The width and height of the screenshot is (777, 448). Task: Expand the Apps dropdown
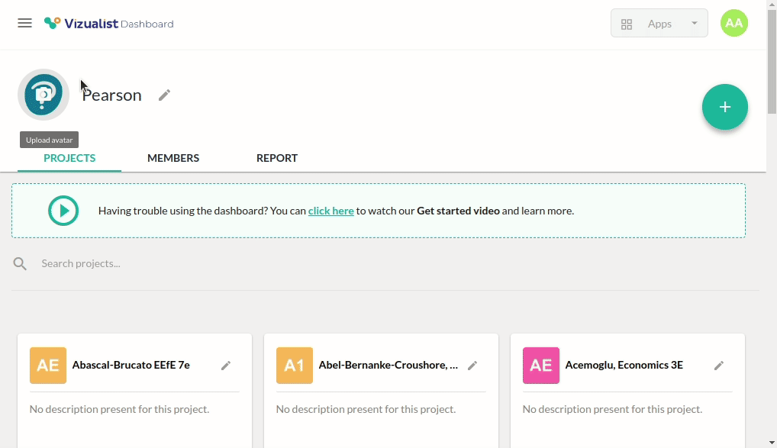(x=693, y=23)
